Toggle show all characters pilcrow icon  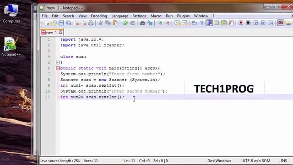(x=201, y=23)
